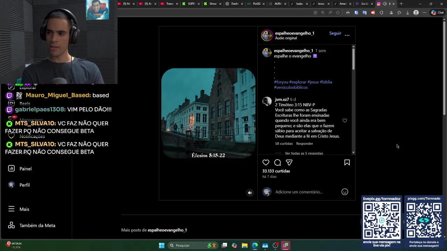Add page to favorites with the star icon

(338, 13)
